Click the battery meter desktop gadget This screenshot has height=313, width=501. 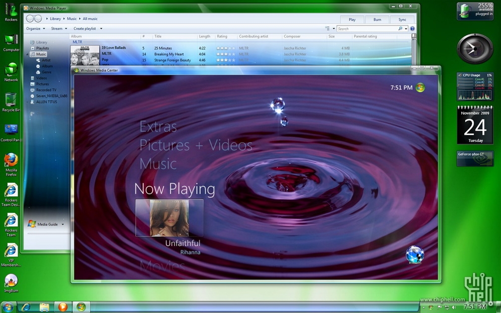pyautogui.click(x=475, y=11)
